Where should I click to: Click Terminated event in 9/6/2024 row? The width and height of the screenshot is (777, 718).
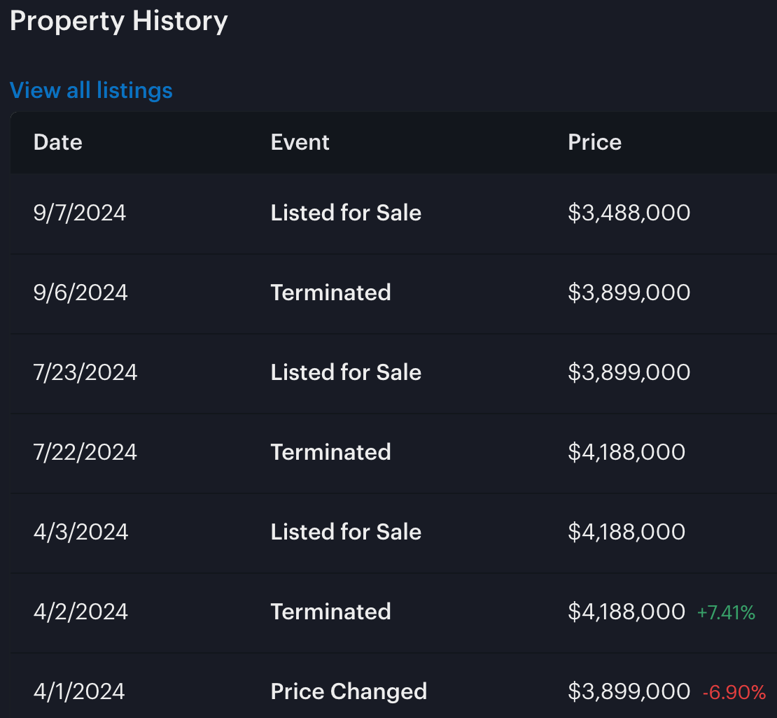coord(330,293)
